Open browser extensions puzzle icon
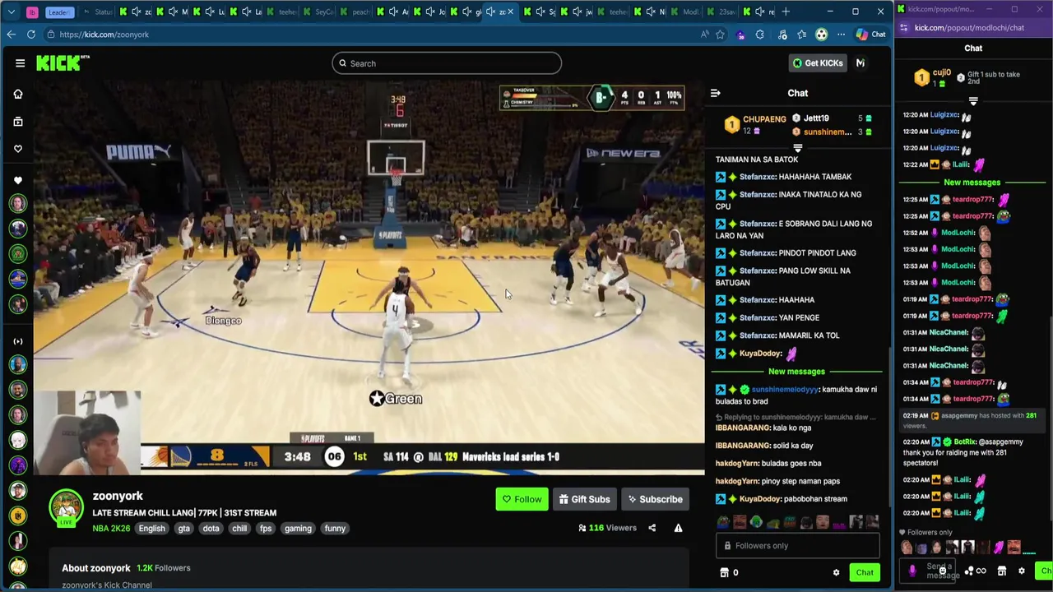1053x592 pixels. 760,35
